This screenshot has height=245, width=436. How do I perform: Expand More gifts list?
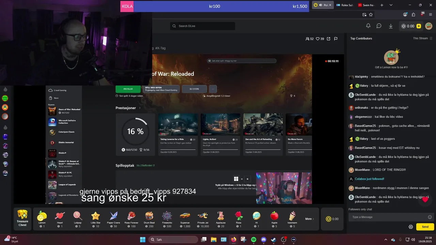[310, 219]
